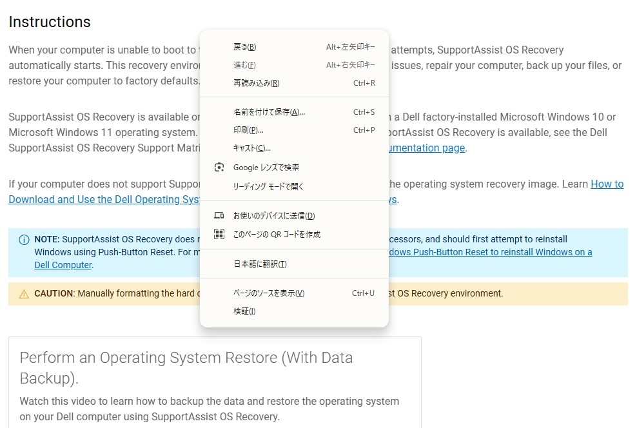Open the 'umentation page' link
The height and width of the screenshot is (428, 637).
point(427,148)
